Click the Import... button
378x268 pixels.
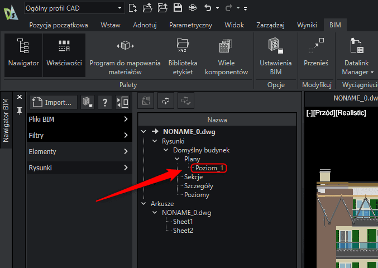(x=54, y=102)
